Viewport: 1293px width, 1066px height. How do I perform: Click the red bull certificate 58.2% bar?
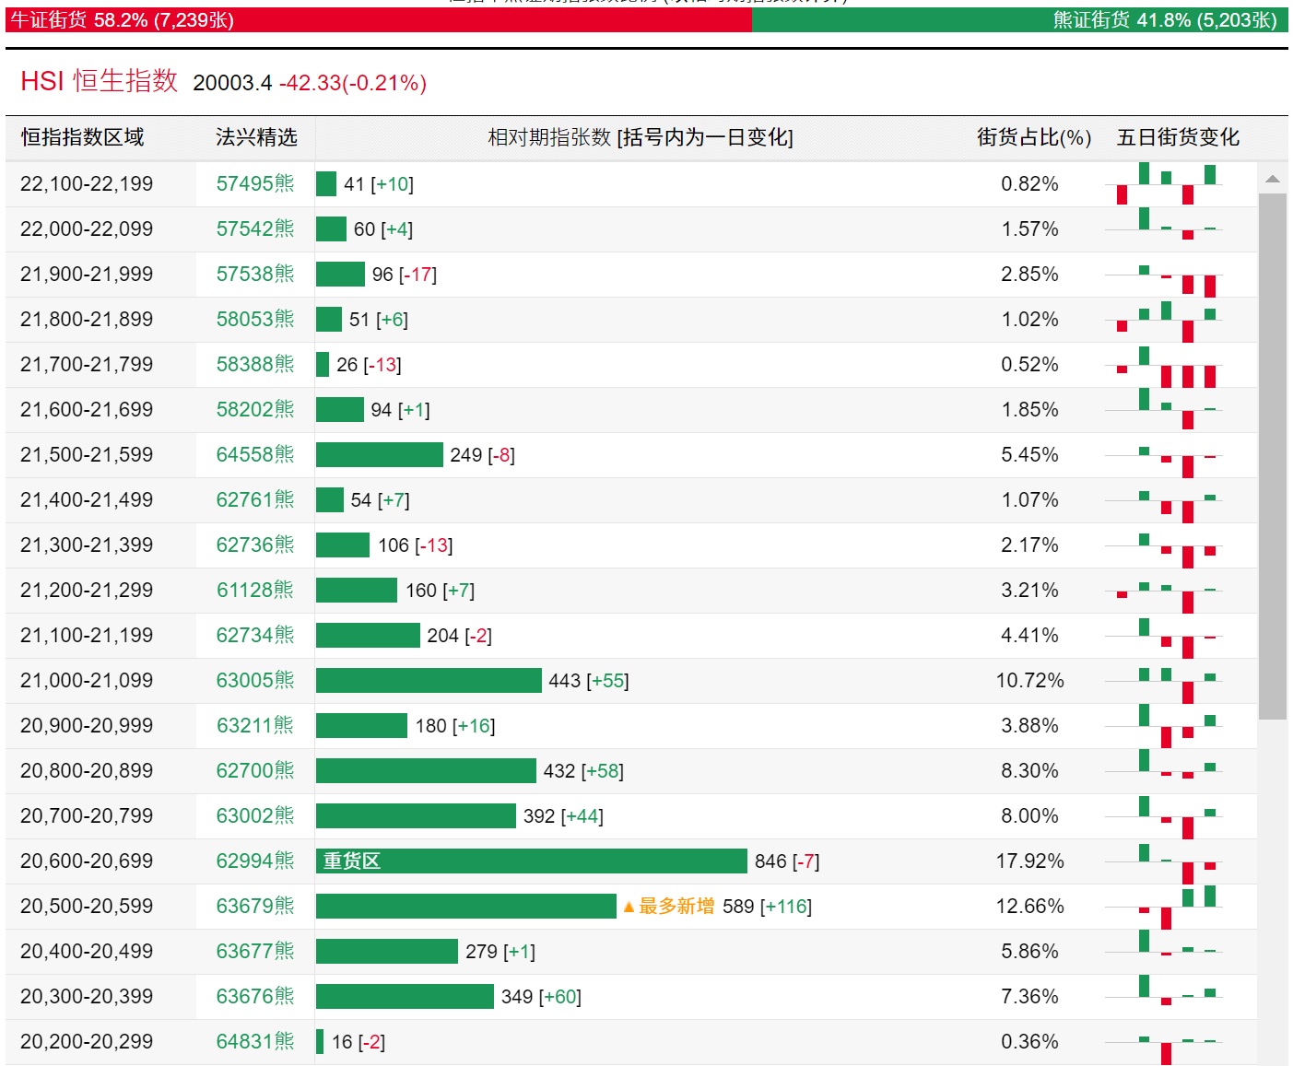379,20
